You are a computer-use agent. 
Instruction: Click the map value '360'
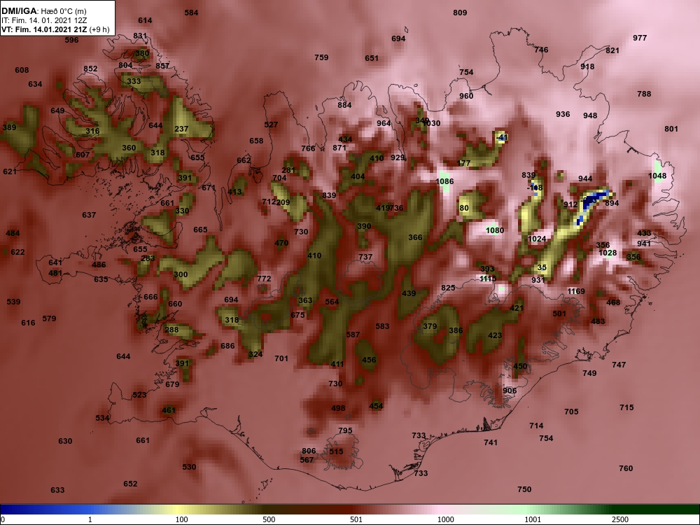click(x=129, y=148)
